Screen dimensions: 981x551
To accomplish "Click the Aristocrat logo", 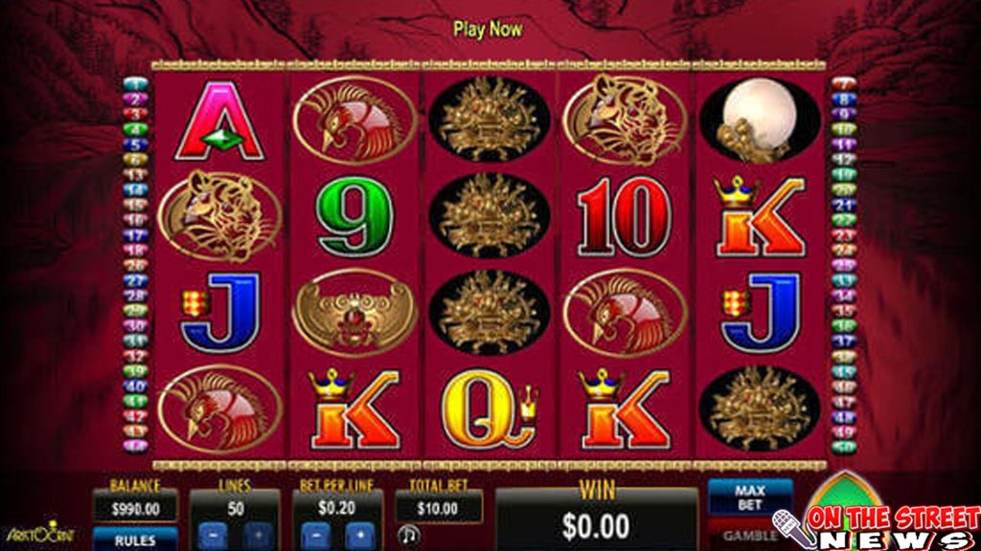I will coord(40,533).
